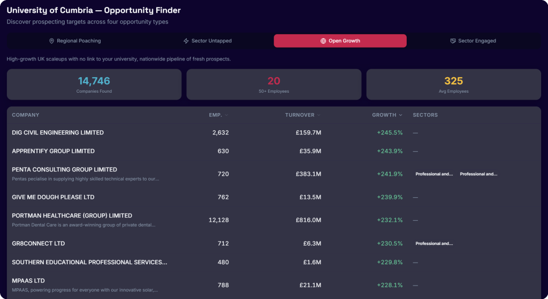Click first Professional and... tag on Penta row

[434, 174]
